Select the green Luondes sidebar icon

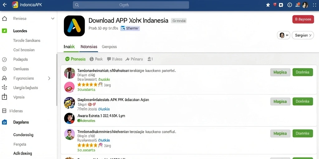click(4, 31)
